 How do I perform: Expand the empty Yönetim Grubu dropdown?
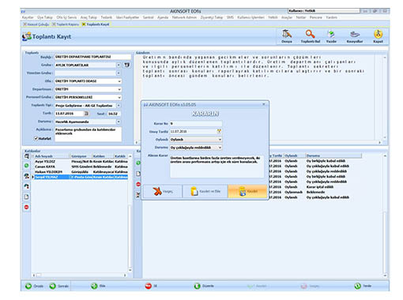click(119, 73)
